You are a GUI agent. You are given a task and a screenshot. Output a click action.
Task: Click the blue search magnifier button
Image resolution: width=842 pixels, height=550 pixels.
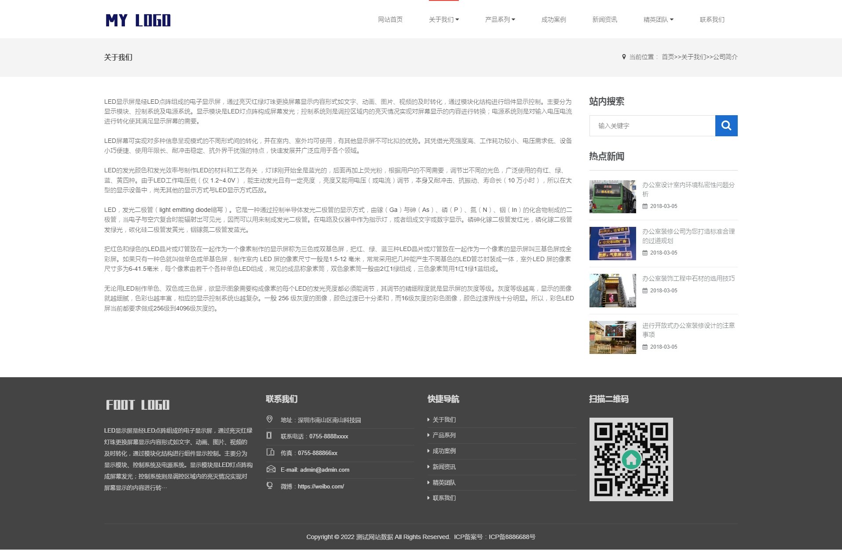click(x=726, y=126)
